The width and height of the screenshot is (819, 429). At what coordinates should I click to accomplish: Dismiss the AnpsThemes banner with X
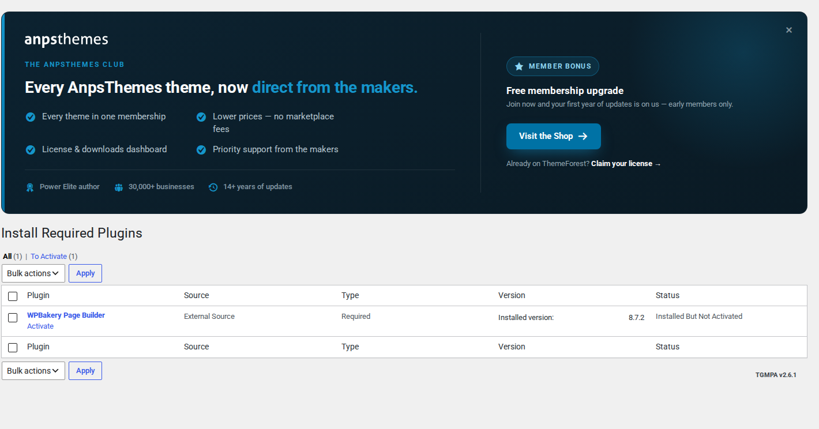point(788,30)
